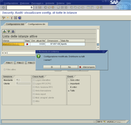Select the Solo critici radio button
131x125 pixels.
(x=69, y=80)
